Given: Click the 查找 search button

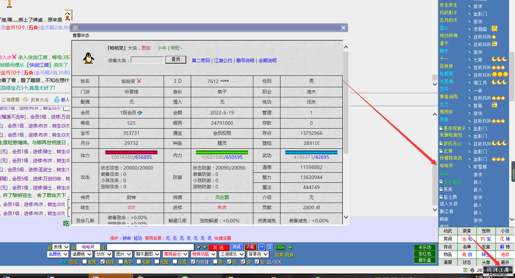Looking at the screenshot, I should click(x=176, y=59).
